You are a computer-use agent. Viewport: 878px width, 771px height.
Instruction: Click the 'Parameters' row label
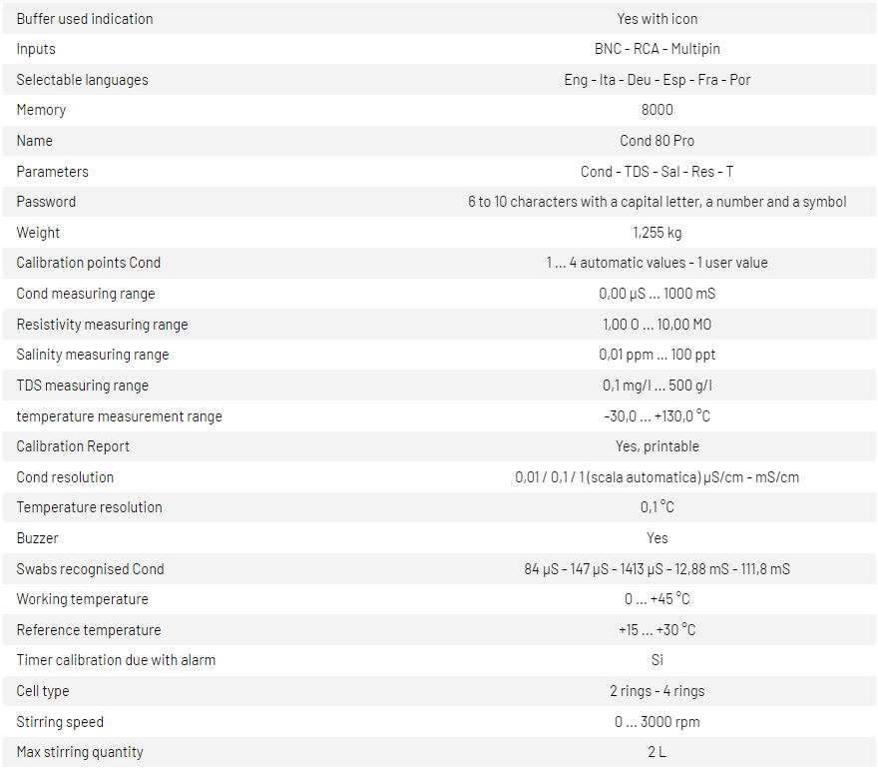tap(52, 172)
